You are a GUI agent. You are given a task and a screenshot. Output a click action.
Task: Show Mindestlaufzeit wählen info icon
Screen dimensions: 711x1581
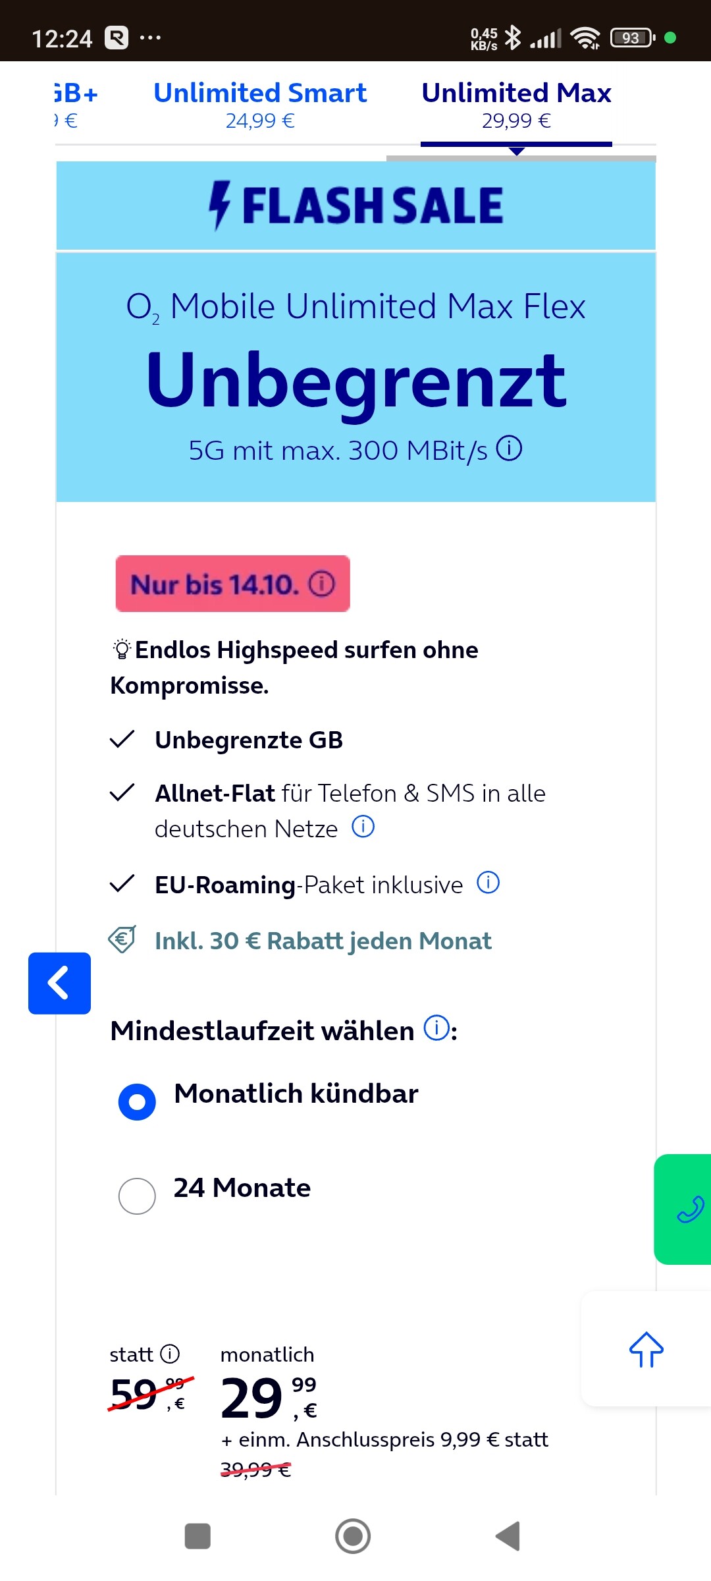click(x=436, y=1028)
